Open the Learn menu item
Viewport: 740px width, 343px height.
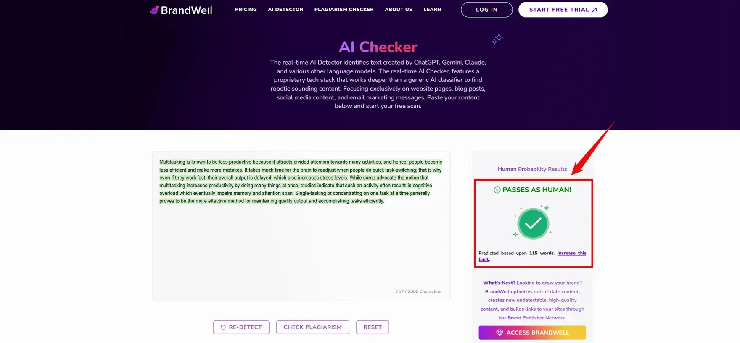(x=432, y=10)
